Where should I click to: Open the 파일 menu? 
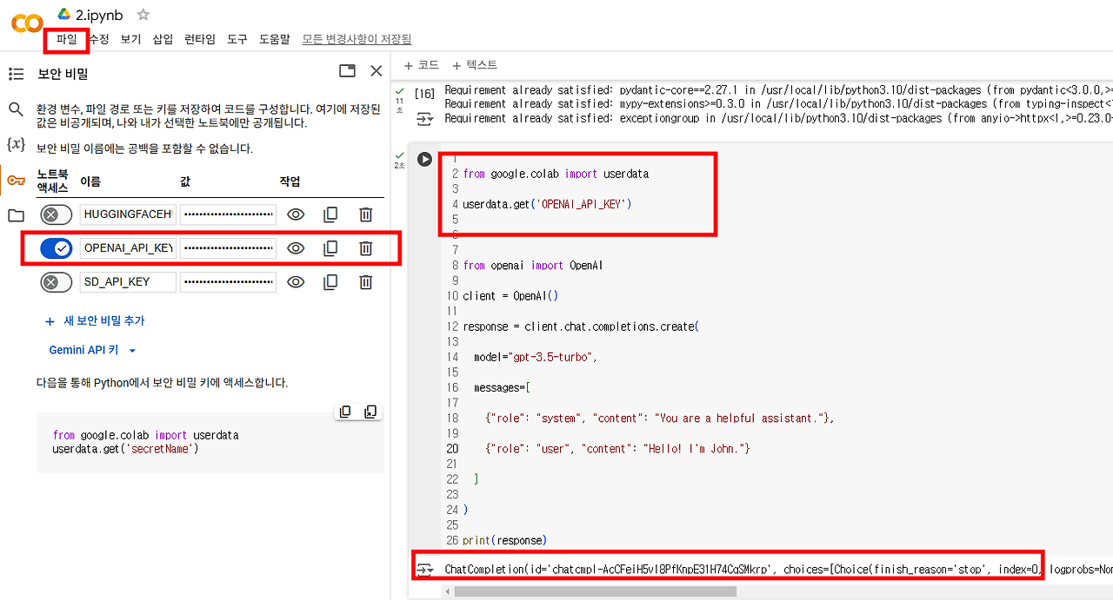pyautogui.click(x=66, y=39)
